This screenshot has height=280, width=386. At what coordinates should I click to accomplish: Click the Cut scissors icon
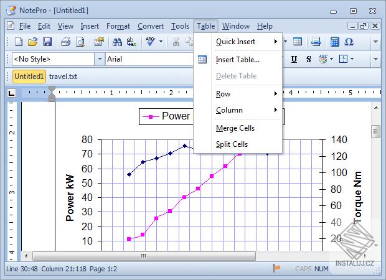pos(176,42)
